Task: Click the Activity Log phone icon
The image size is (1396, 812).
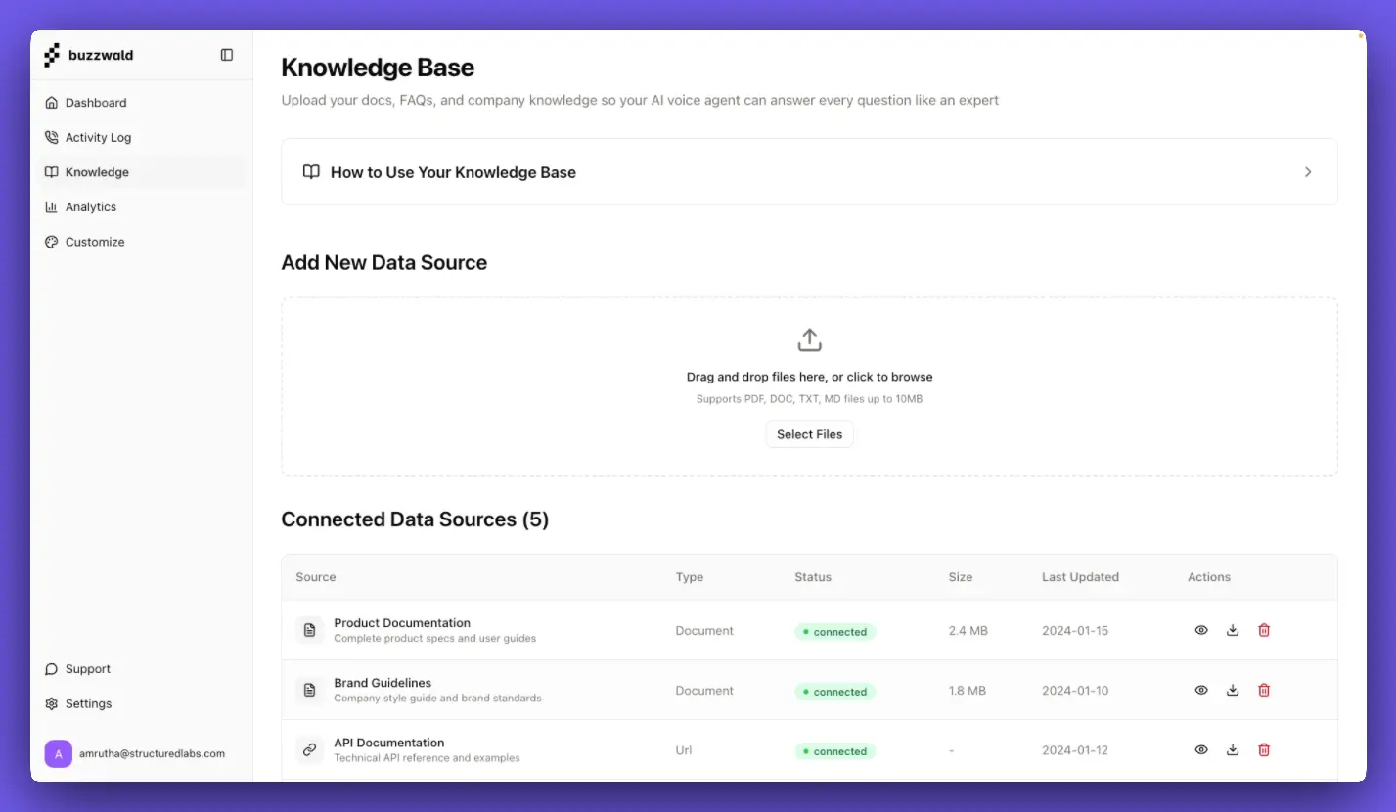Action: (x=52, y=137)
